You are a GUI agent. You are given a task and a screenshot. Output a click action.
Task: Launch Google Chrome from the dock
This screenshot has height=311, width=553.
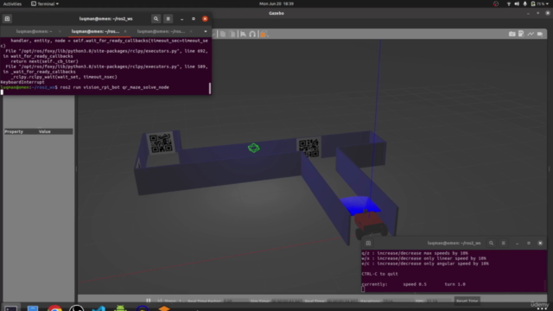point(54,308)
